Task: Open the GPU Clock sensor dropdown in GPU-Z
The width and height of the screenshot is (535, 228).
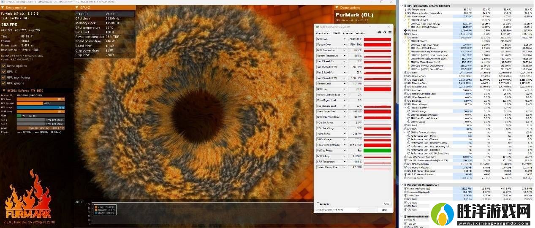Action: (x=344, y=39)
